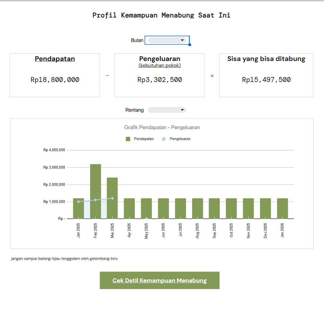Click the Pengeluaran diamond marker for Mar 2025
324x317 pixels.
(112, 198)
